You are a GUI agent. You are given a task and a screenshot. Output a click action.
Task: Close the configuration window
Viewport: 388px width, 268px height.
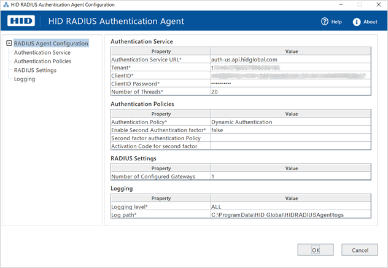(379, 4)
